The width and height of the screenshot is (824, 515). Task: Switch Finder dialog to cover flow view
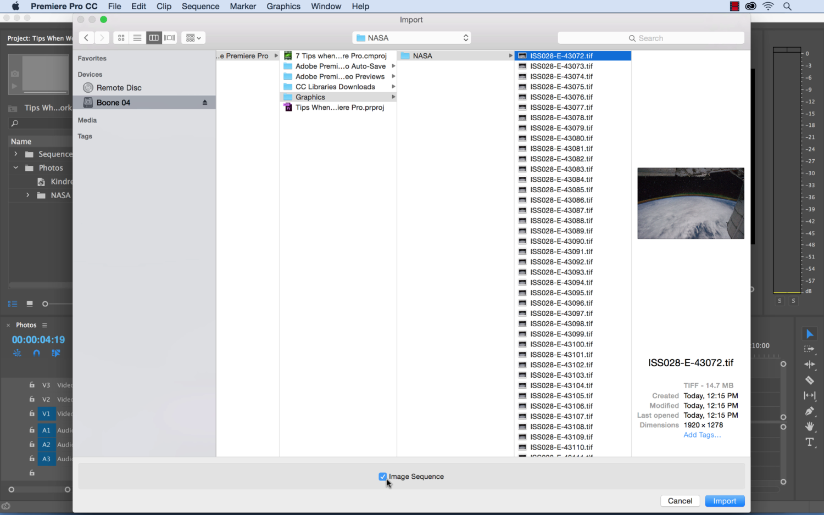coord(170,38)
